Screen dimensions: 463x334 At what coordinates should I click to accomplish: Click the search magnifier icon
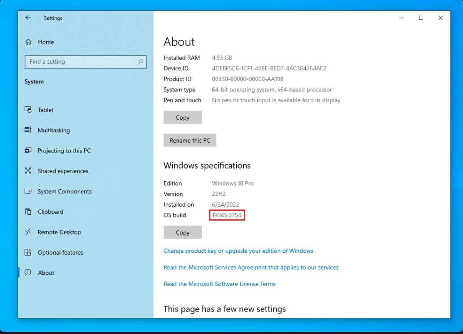click(x=140, y=62)
